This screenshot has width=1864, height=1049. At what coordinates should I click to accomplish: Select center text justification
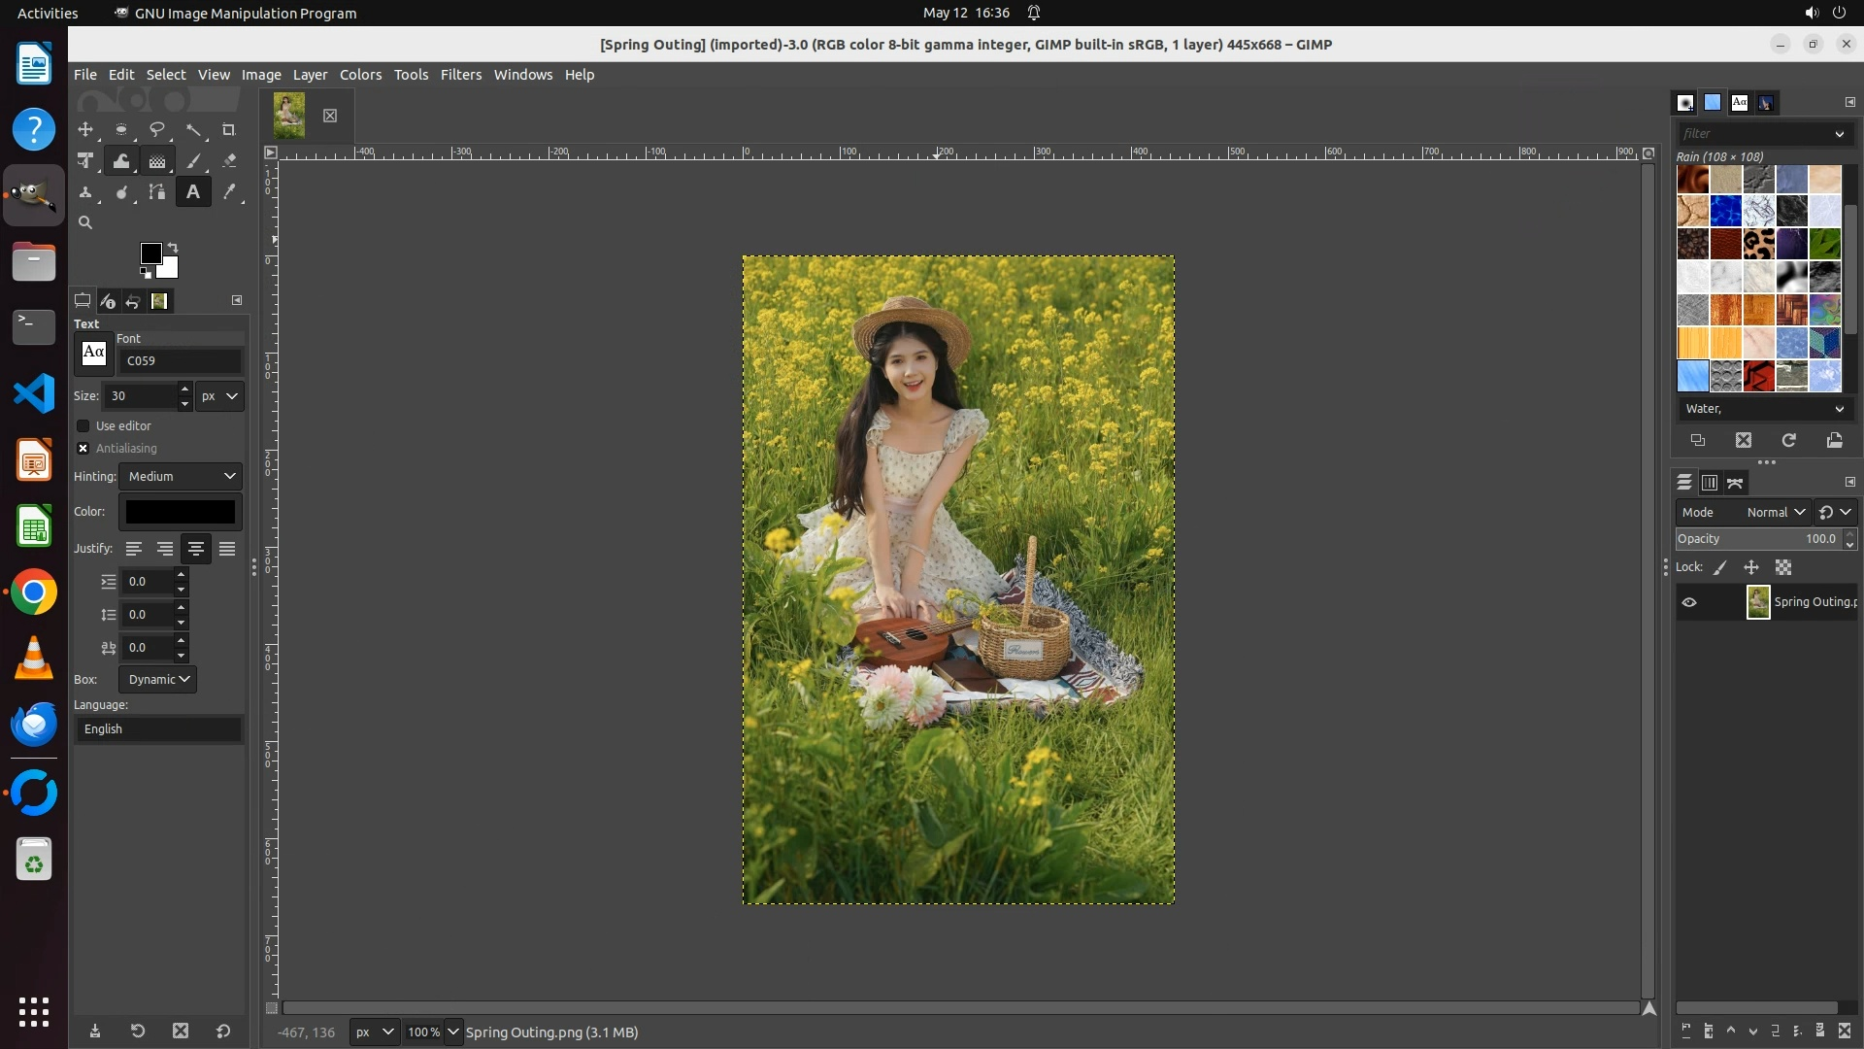click(x=195, y=549)
